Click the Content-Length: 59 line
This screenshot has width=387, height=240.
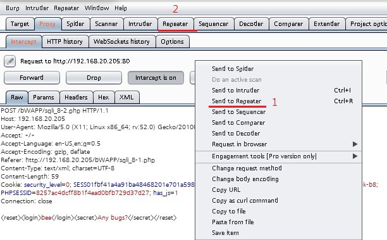click(x=30, y=177)
